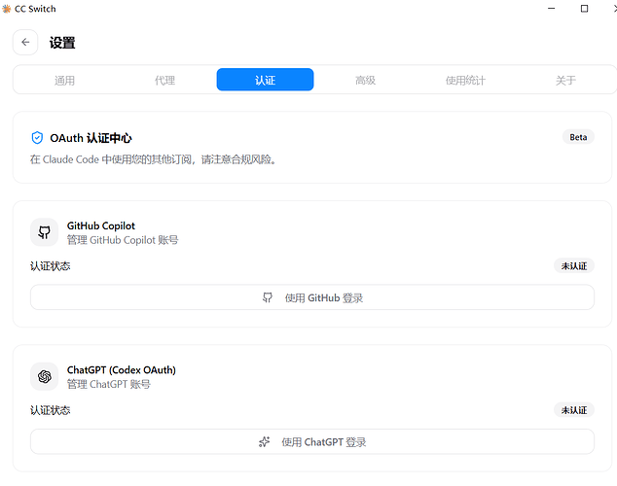Screen dimensions: 617x486
Task: Click 认证状态 label in GitHub Copilot card
Action: (x=51, y=266)
